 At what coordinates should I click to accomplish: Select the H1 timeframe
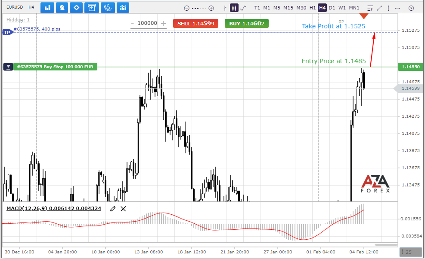pyautogui.click(x=313, y=8)
